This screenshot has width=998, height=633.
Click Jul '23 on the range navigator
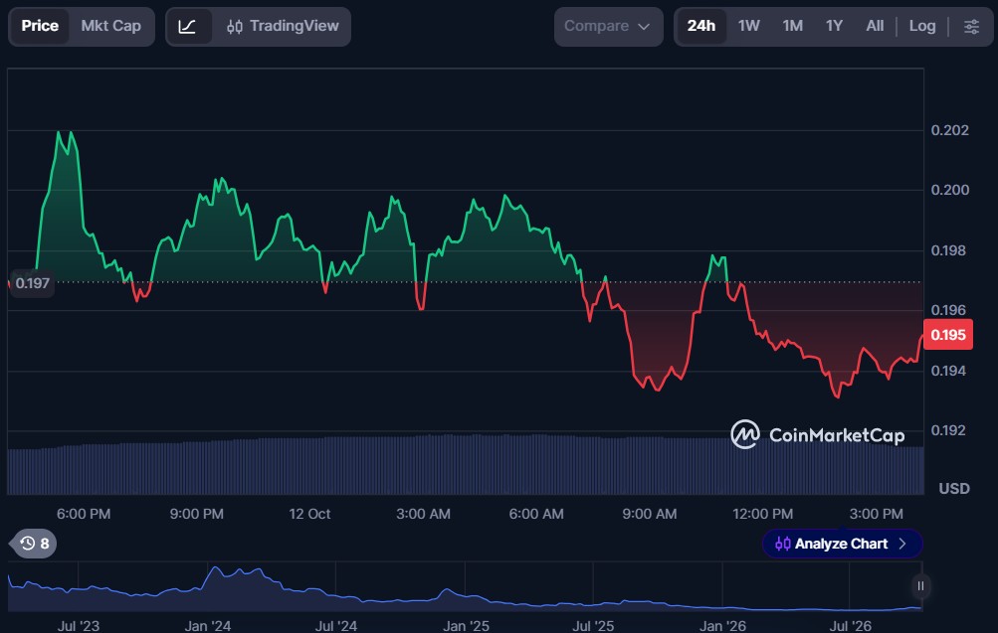[79, 626]
